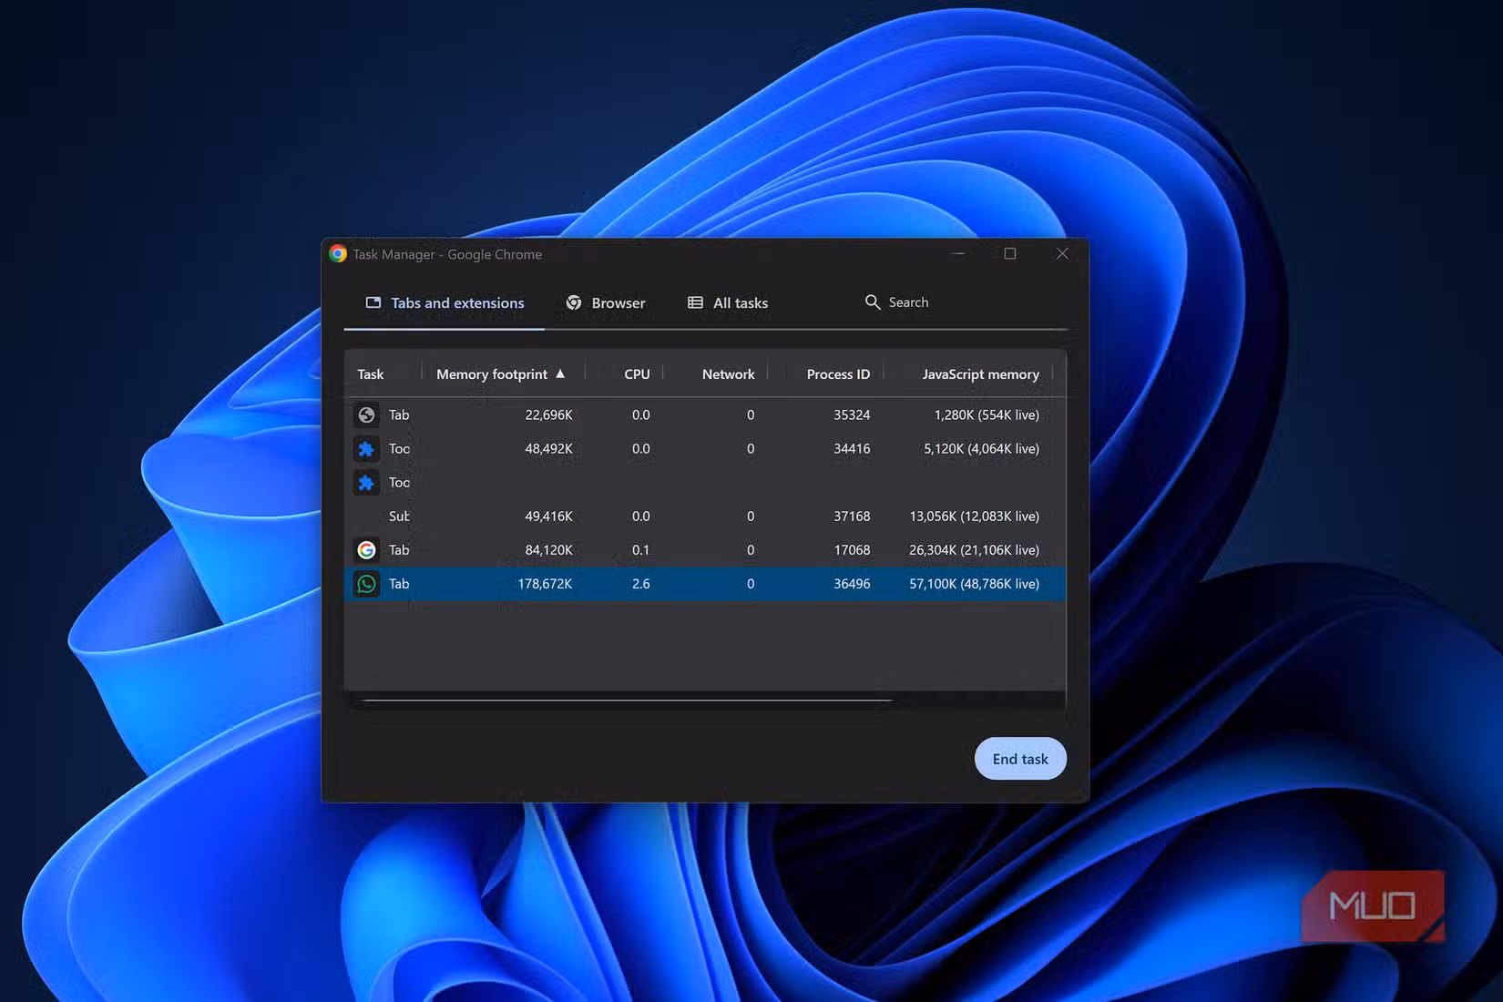Click the 5,120K (4,064K live) cell
This screenshot has height=1002, width=1503.
(981, 448)
